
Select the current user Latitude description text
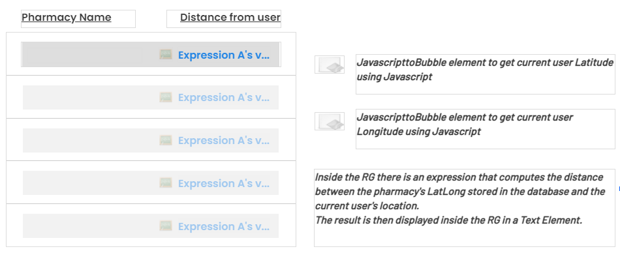click(484, 70)
